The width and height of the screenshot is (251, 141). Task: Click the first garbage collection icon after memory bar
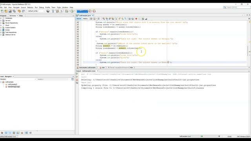tap(90, 11)
